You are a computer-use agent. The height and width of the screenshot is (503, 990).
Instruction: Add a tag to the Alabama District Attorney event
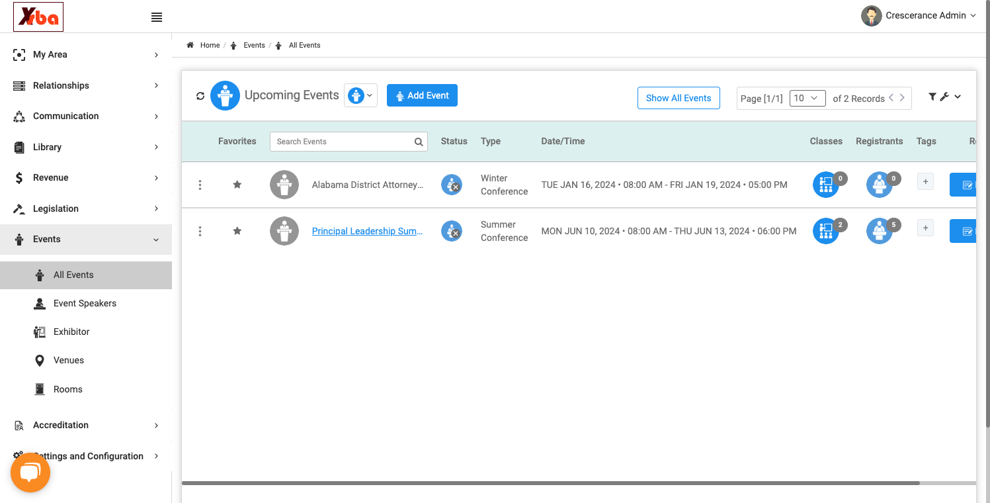pos(925,181)
